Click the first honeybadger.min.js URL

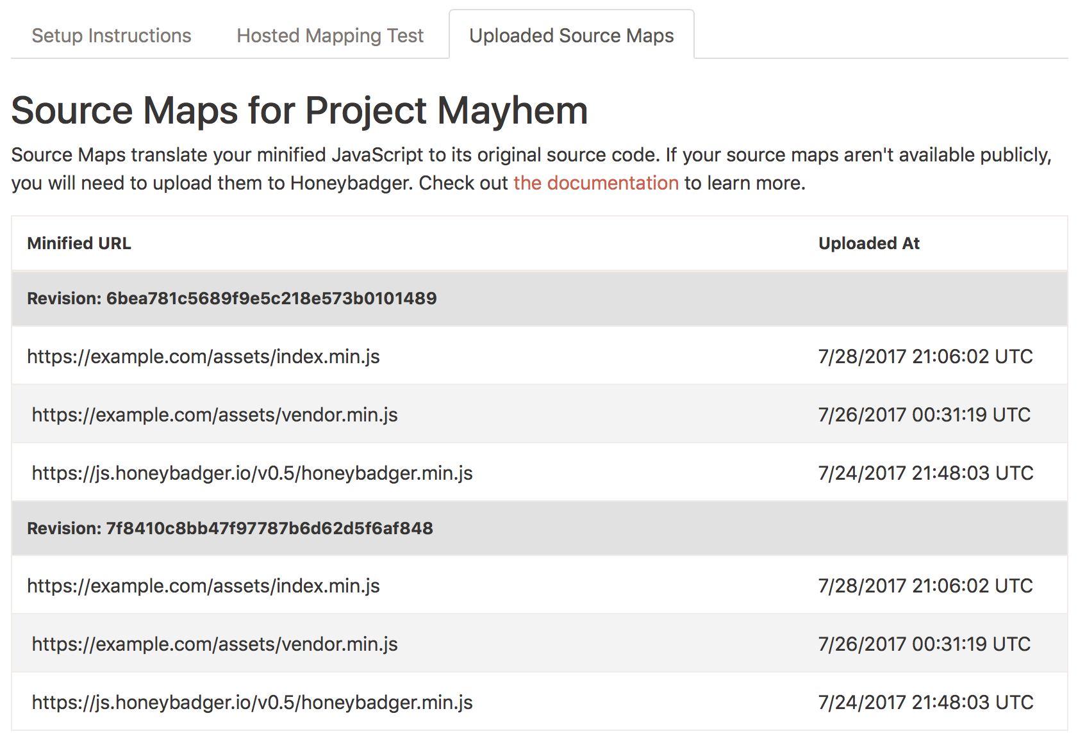tap(252, 473)
